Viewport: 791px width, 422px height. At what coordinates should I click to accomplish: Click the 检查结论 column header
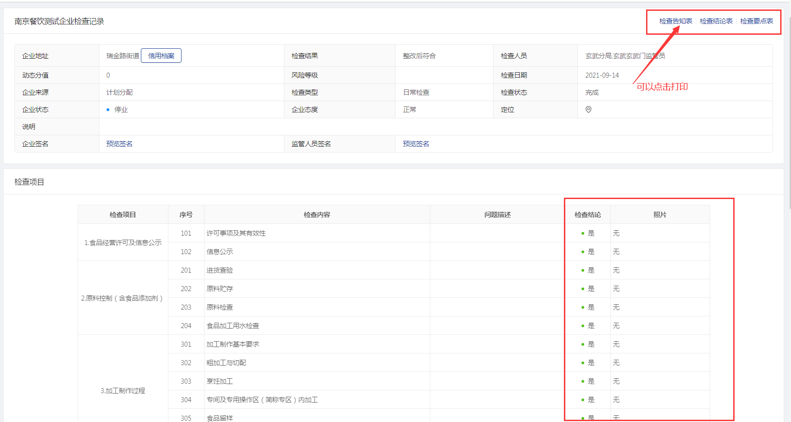[587, 215]
